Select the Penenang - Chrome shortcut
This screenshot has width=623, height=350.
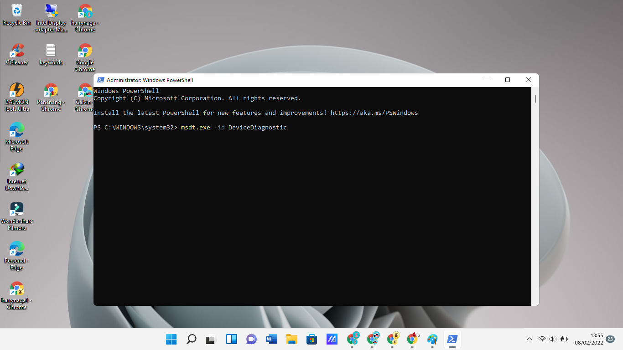click(51, 98)
